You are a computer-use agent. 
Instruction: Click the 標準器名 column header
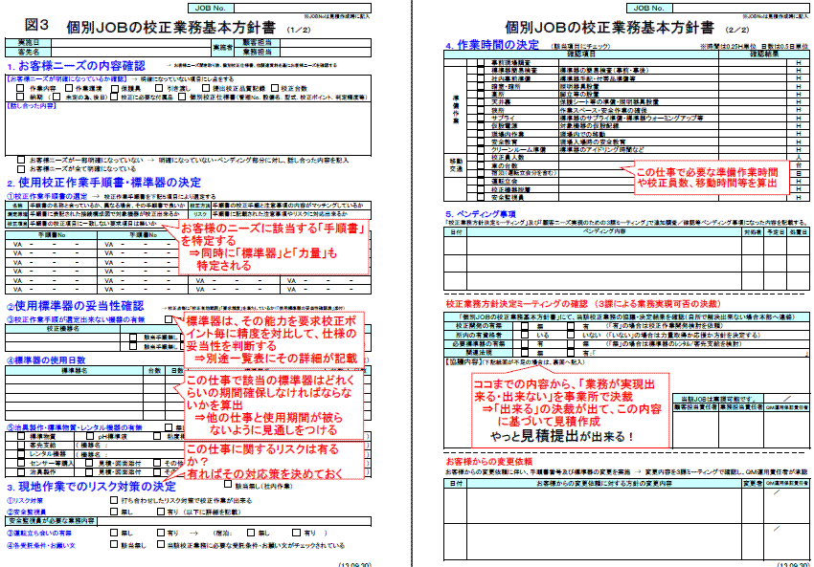pos(75,371)
